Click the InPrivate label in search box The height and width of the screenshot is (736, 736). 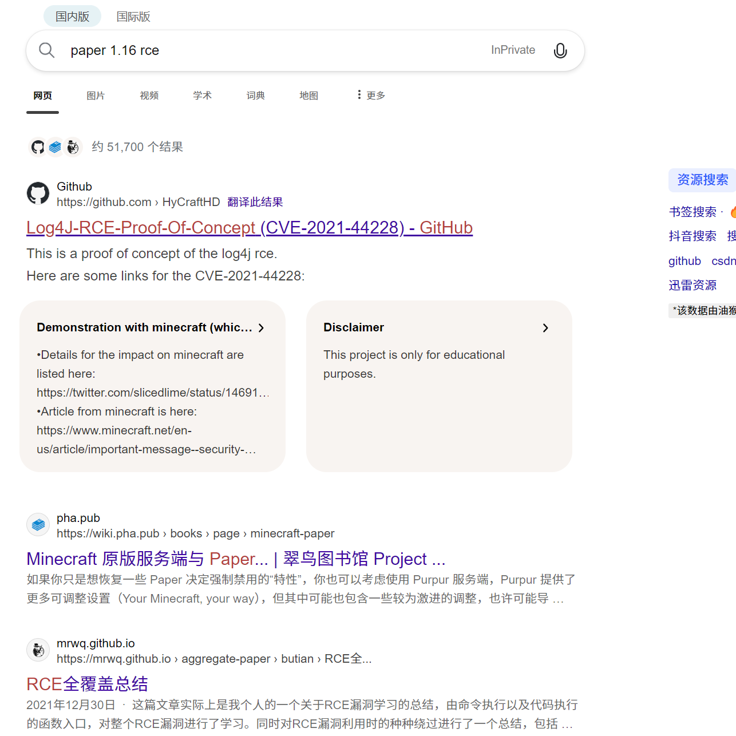[513, 50]
